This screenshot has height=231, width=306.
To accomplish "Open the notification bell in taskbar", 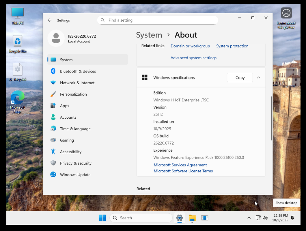I will click(x=292, y=217).
